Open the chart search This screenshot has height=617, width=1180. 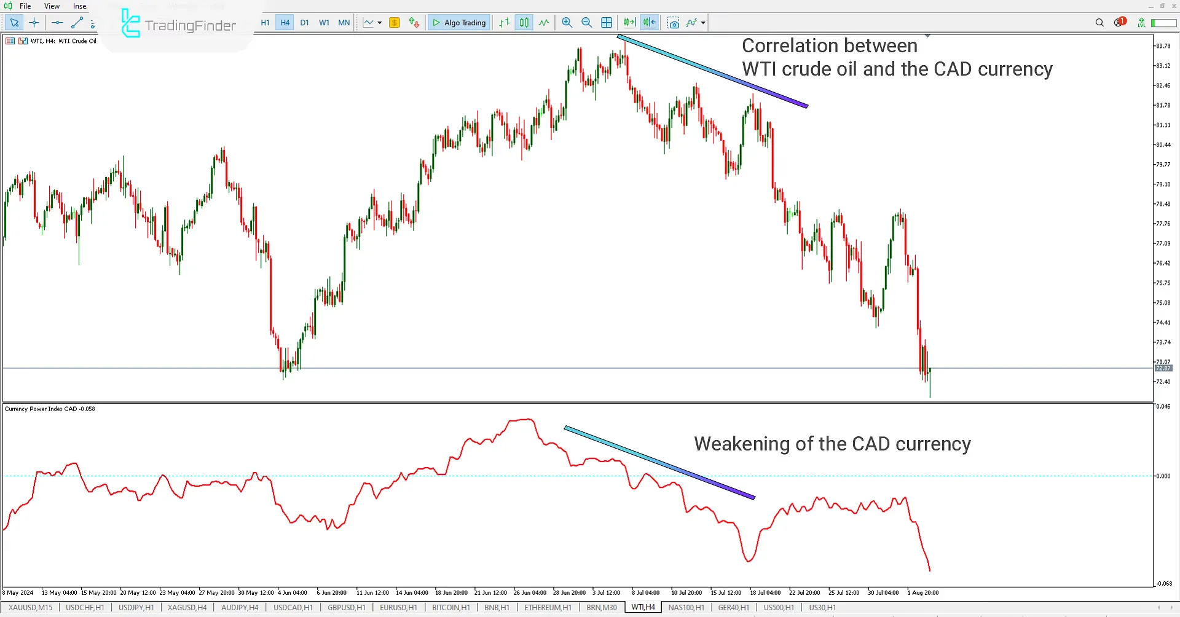[x=1099, y=23]
